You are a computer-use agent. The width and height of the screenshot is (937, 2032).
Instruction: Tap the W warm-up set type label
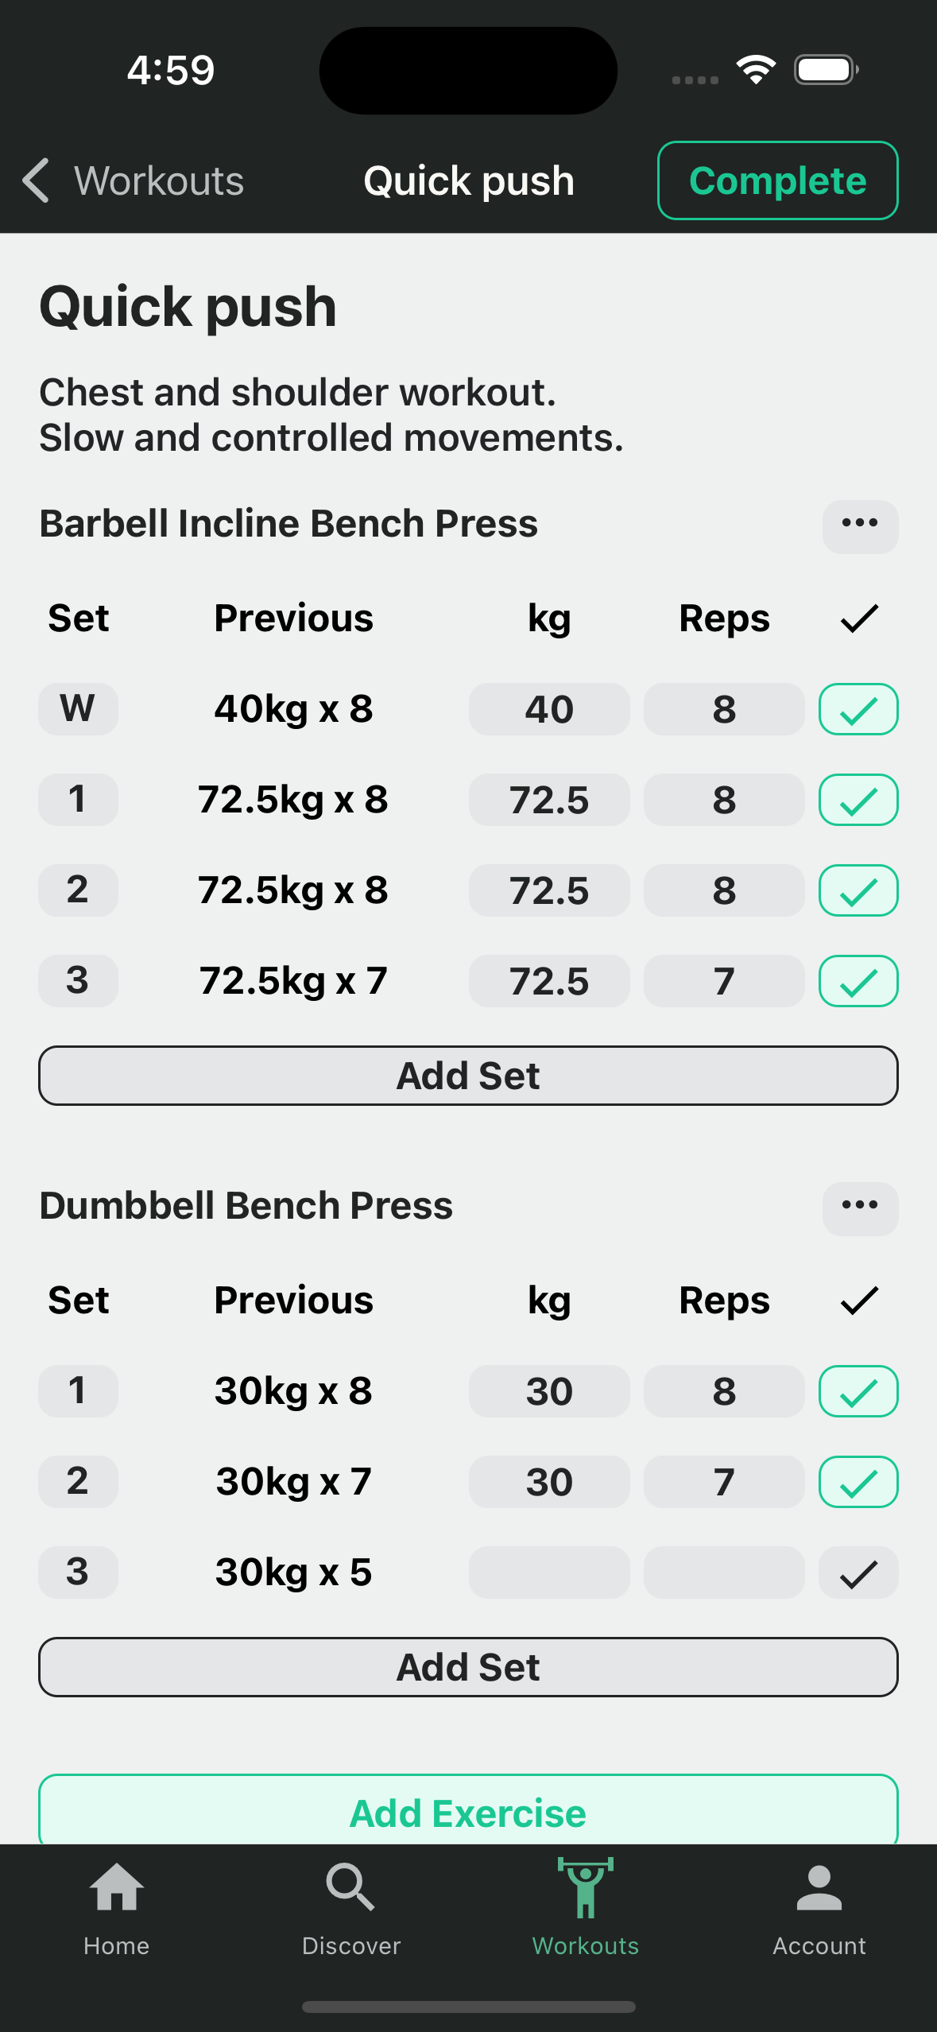(78, 709)
